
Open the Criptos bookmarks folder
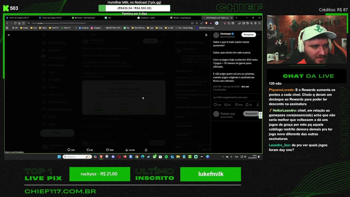[x=24, y=28]
